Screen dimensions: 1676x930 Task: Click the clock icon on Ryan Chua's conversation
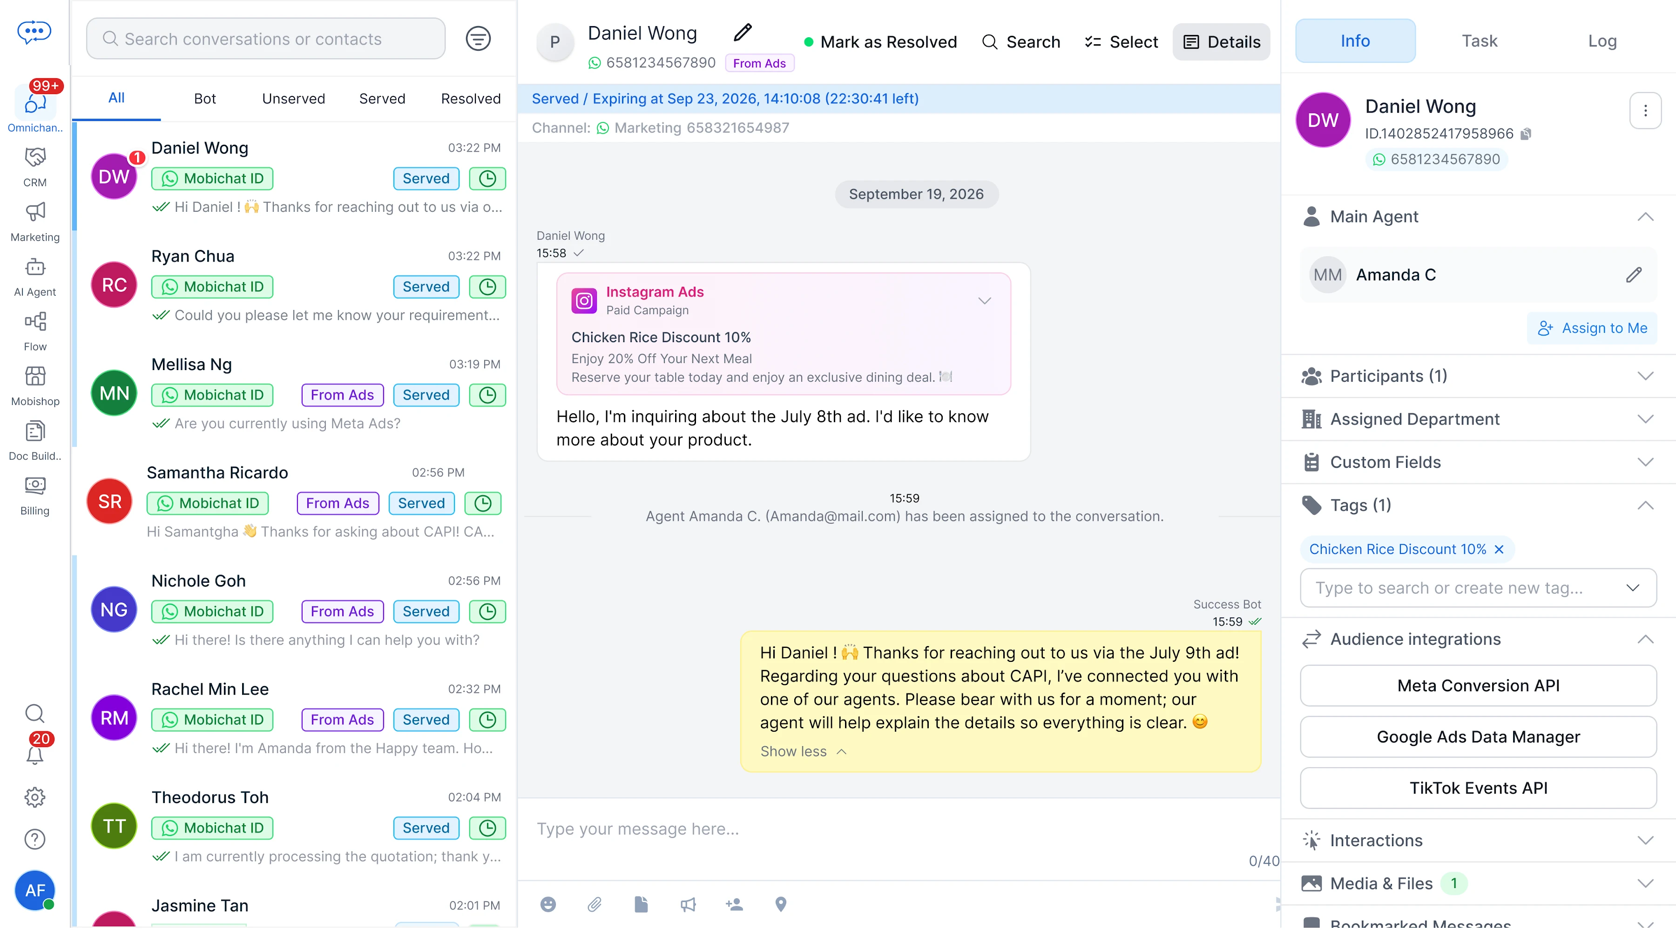pyautogui.click(x=487, y=287)
